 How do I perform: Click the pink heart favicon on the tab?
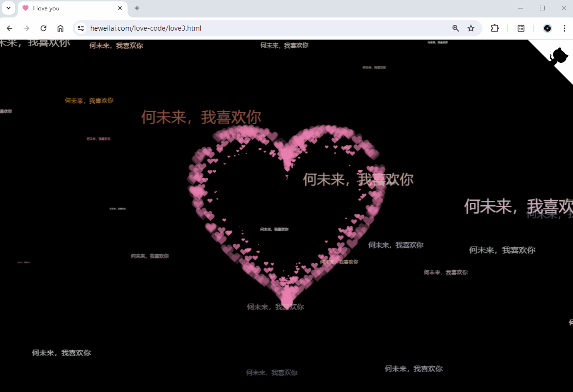[x=26, y=8]
